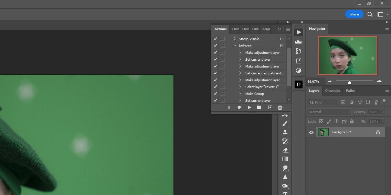Viewport: 391px width, 195px height.
Task: Open the Opacity value dropdown arrow
Action: click(382, 112)
